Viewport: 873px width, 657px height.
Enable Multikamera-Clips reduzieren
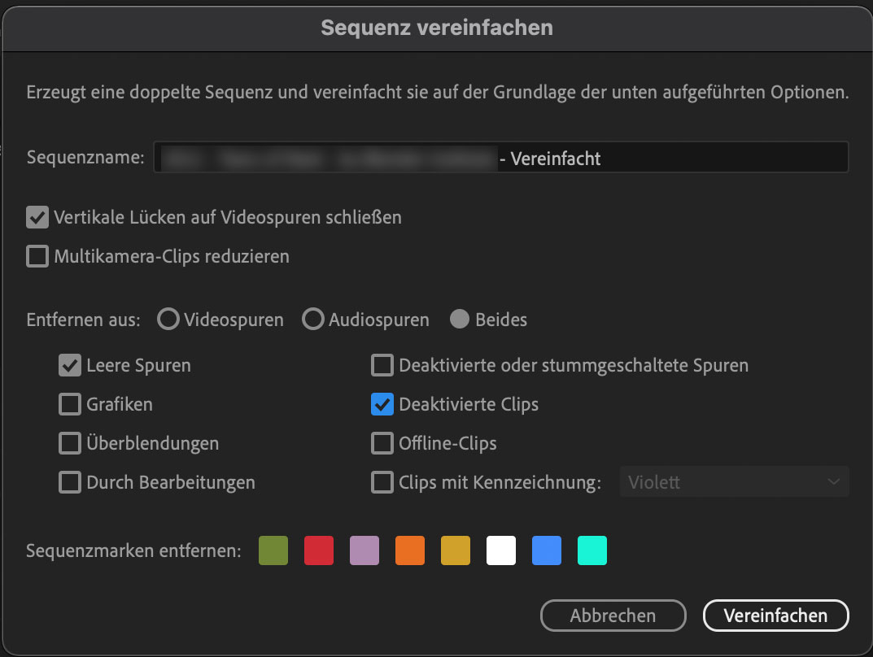[x=37, y=256]
